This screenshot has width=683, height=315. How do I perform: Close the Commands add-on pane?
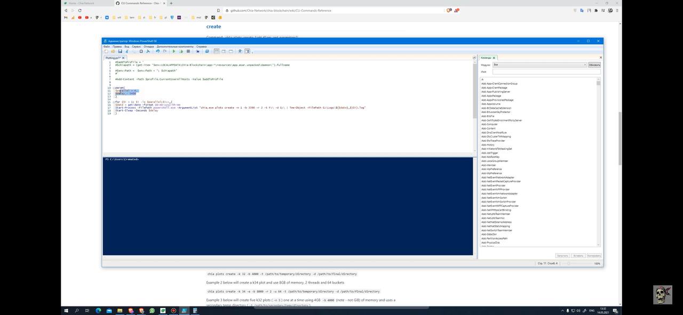coord(601,58)
